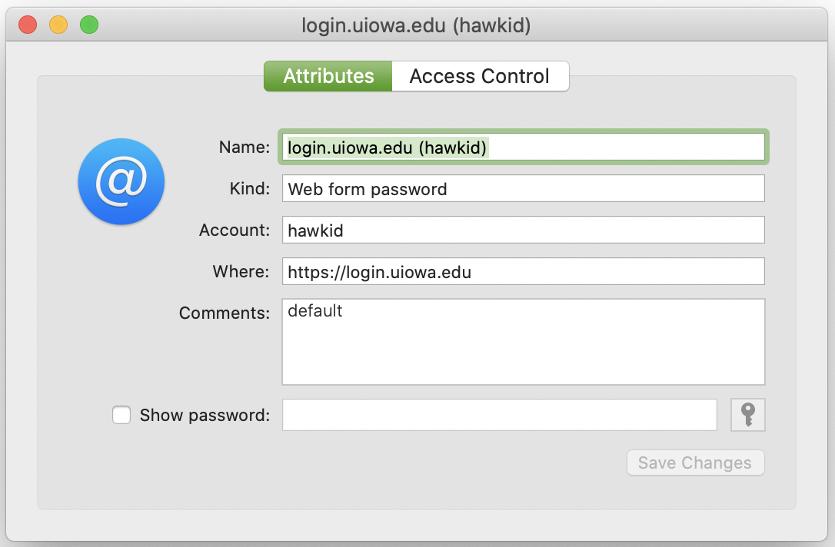Click the Comments box showing default

(x=523, y=341)
